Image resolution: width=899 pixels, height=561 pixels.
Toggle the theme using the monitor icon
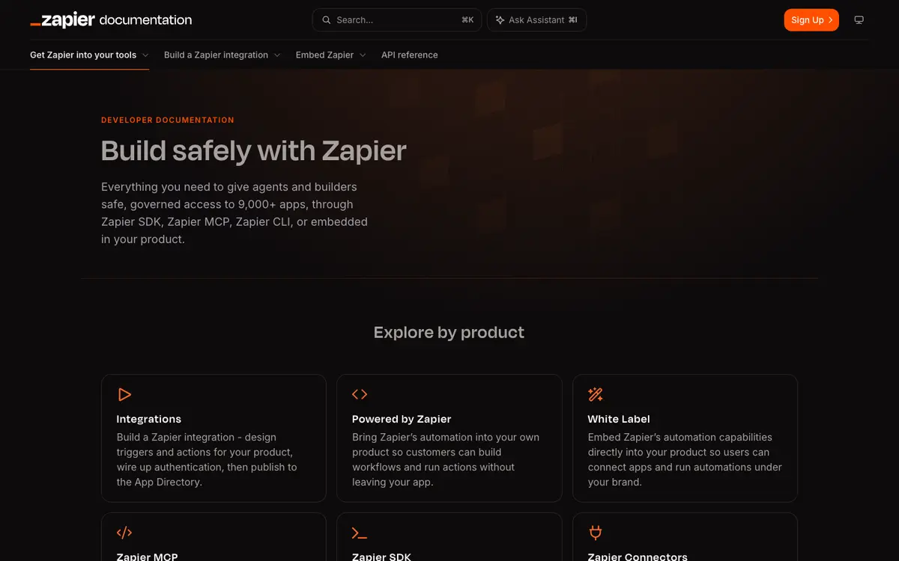coord(859,20)
